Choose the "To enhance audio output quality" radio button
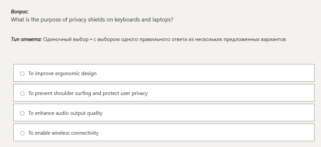Image resolution: width=321 pixels, height=147 pixels. click(x=22, y=113)
